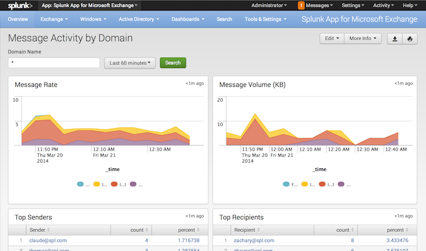Open recipient zachary@spl.com
Screen dimensions: 426x251
click(x=254, y=241)
